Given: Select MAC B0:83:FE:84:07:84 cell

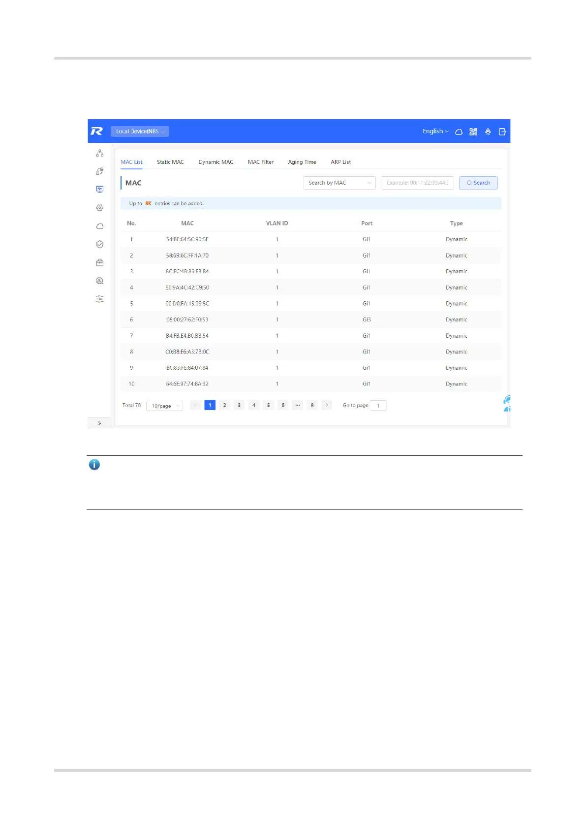Looking at the screenshot, I should (187, 368).
